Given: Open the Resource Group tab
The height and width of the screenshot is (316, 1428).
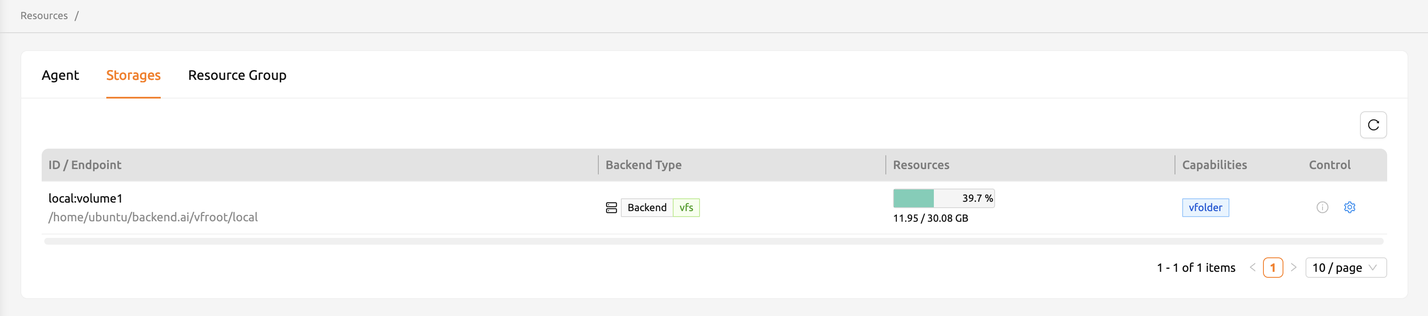Looking at the screenshot, I should 237,75.
